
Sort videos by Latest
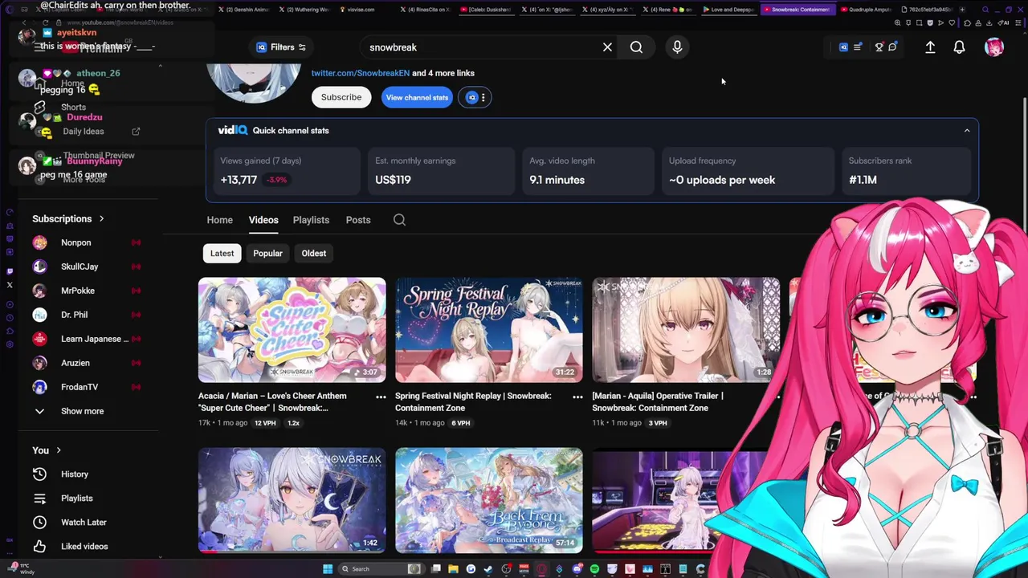pyautogui.click(x=222, y=254)
